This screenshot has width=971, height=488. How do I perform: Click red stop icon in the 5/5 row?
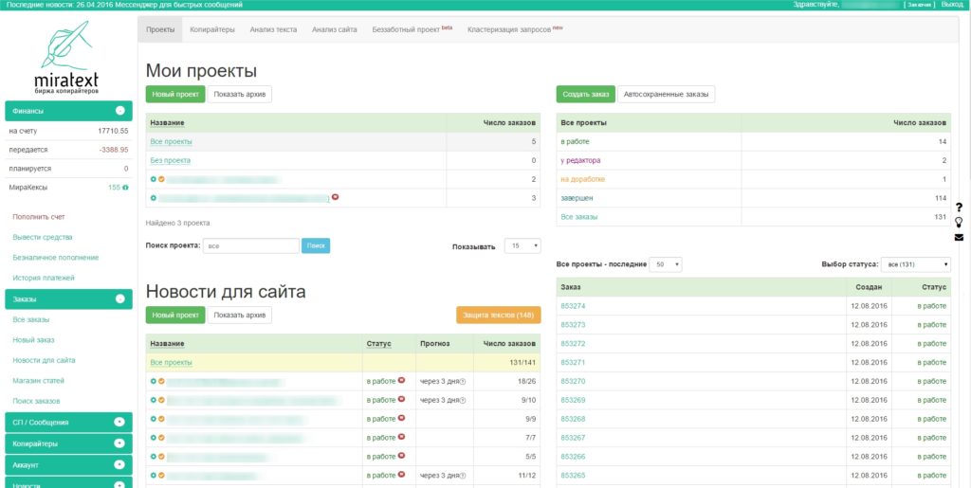401,456
